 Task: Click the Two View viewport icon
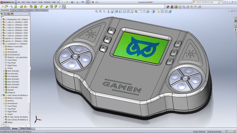pos(144,12)
